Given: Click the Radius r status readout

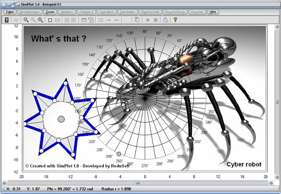Looking at the screenshot, I should tap(116, 189).
